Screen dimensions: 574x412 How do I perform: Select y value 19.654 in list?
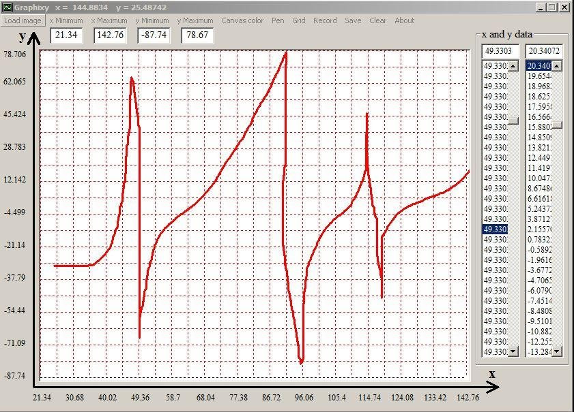click(x=539, y=76)
